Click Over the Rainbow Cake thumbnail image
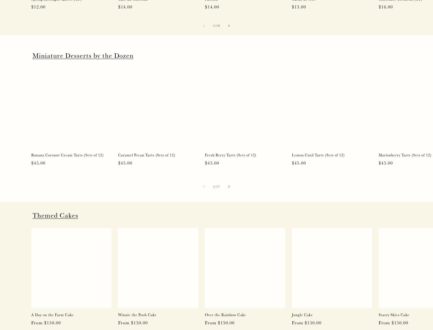This screenshot has height=330, width=433. (x=245, y=268)
